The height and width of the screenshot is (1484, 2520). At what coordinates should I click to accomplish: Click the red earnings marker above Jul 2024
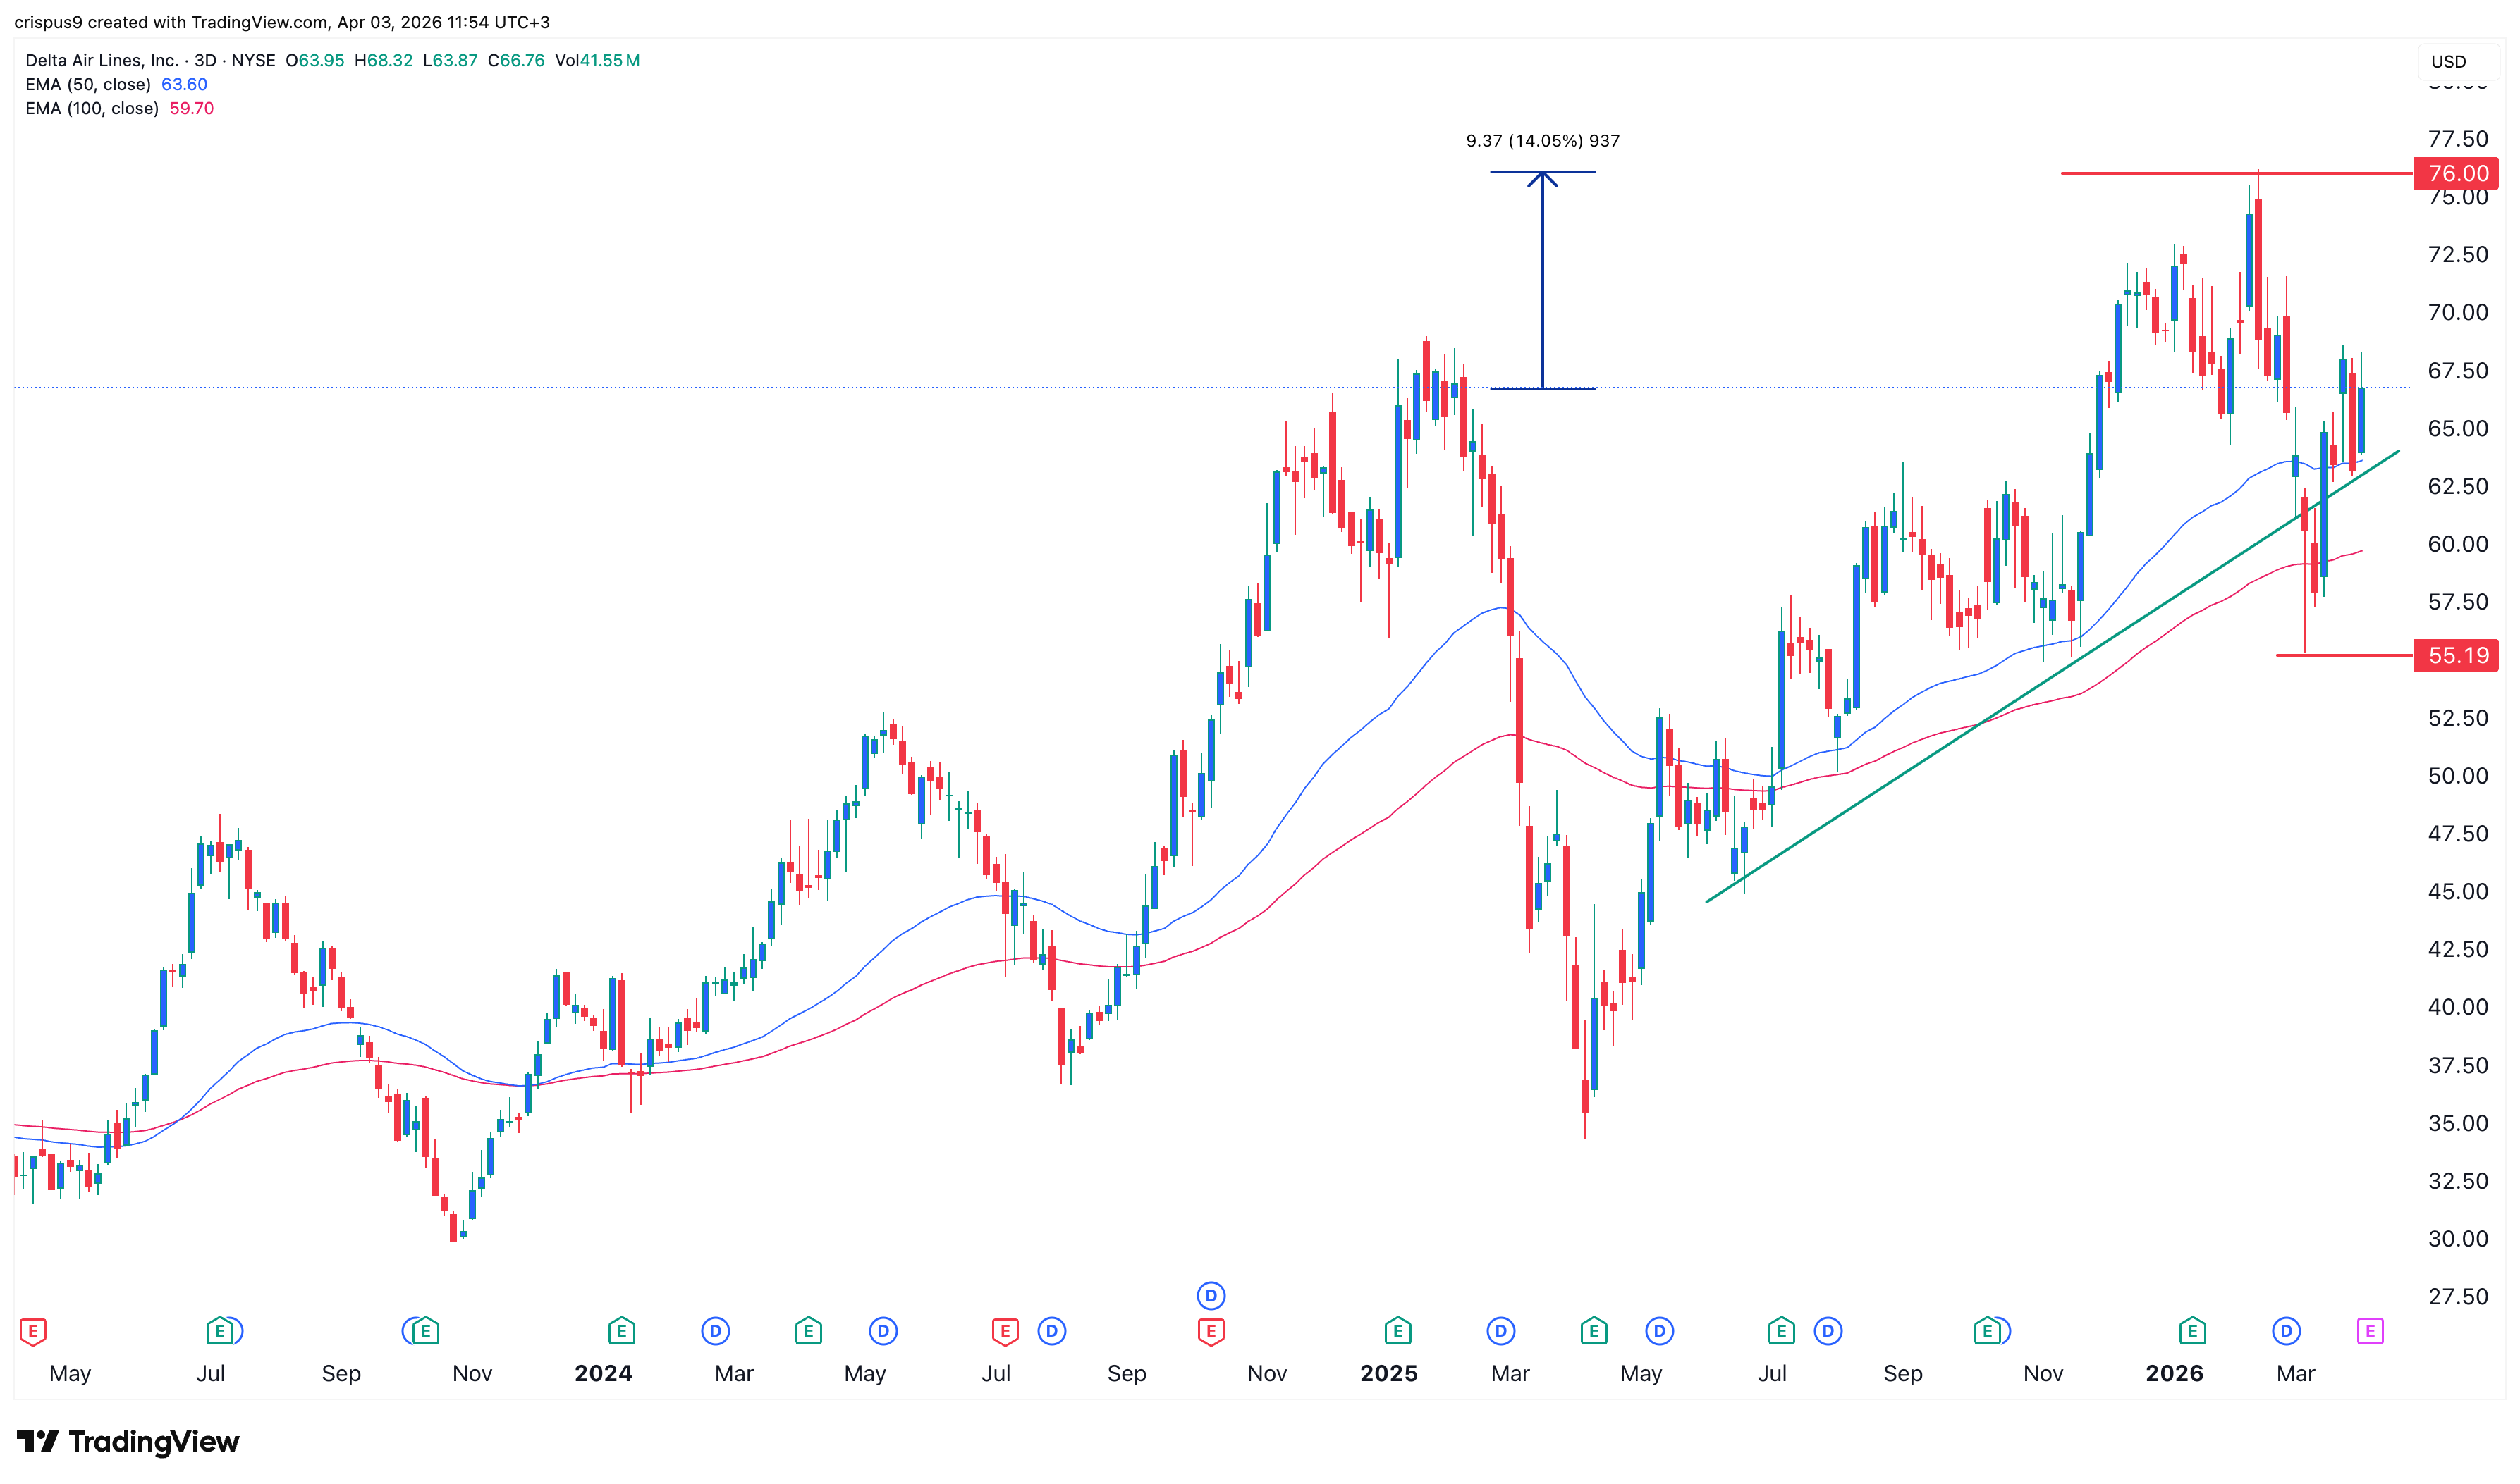1004,1331
